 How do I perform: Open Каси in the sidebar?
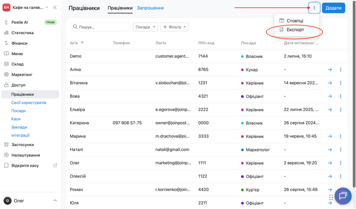click(16, 119)
